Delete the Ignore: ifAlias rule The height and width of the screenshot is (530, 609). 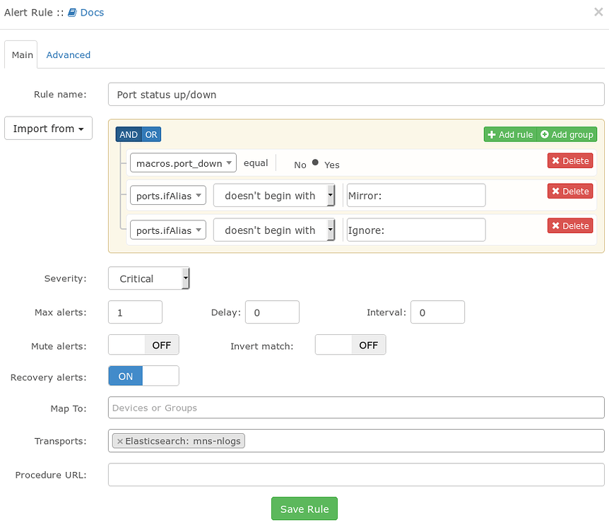click(x=569, y=225)
